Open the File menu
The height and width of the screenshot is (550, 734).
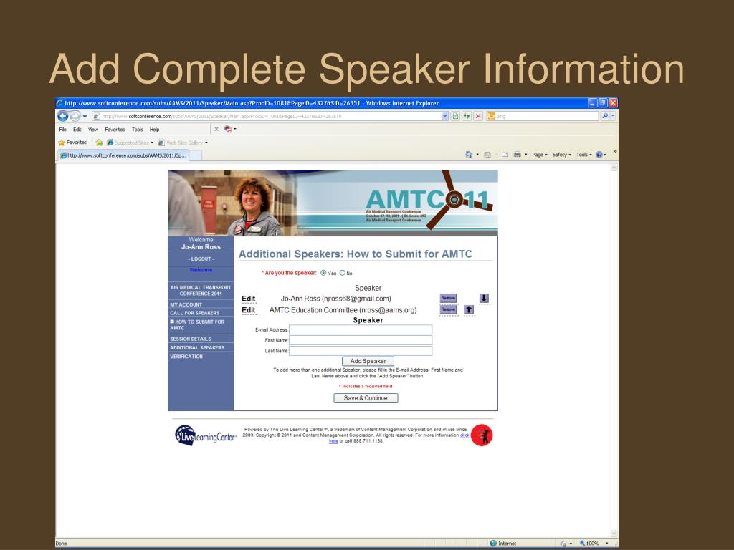pos(63,130)
